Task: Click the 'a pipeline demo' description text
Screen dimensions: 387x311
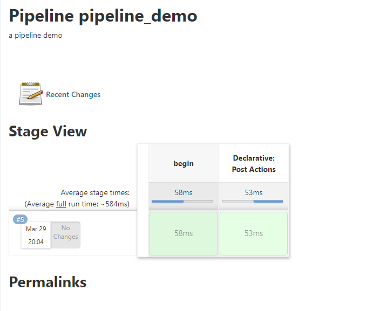Action: tap(36, 35)
